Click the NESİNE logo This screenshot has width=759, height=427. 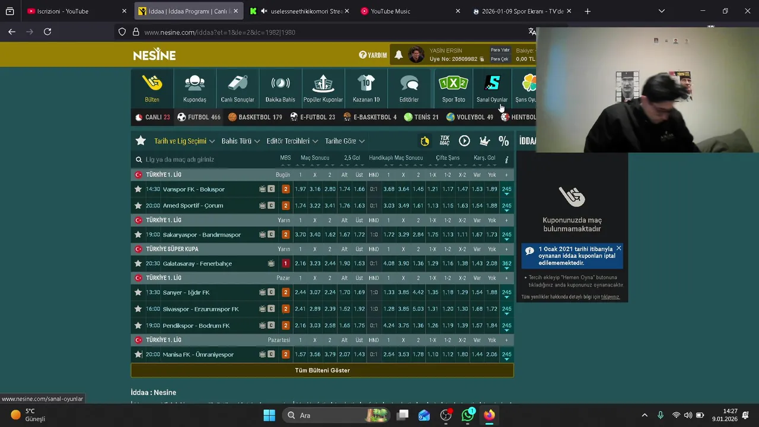pyautogui.click(x=154, y=55)
